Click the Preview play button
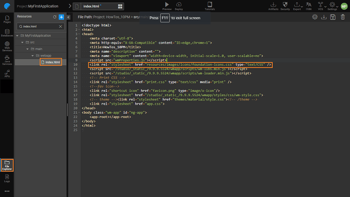The width and height of the screenshot is (350, 197). pyautogui.click(x=167, y=5)
